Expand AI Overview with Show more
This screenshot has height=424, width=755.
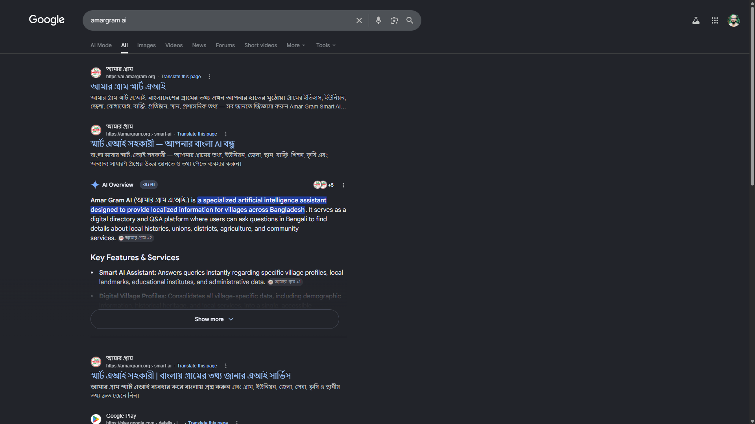click(x=214, y=319)
